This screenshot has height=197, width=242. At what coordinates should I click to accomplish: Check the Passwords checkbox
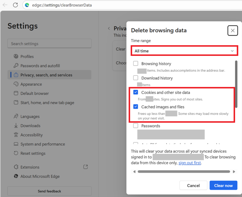point(135,126)
